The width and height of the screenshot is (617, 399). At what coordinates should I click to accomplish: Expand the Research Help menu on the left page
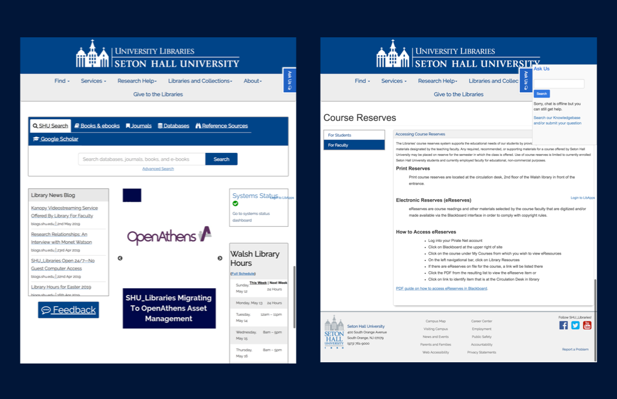137,81
